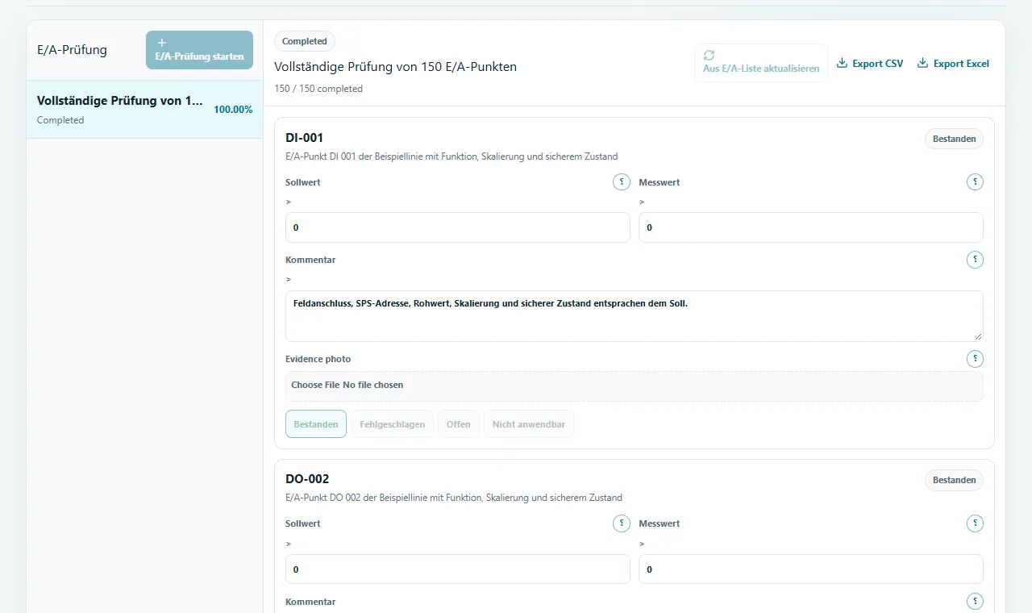Click the refresh icon of Aus E/A-Liste aktualisieren
The image size is (1032, 613).
click(709, 55)
